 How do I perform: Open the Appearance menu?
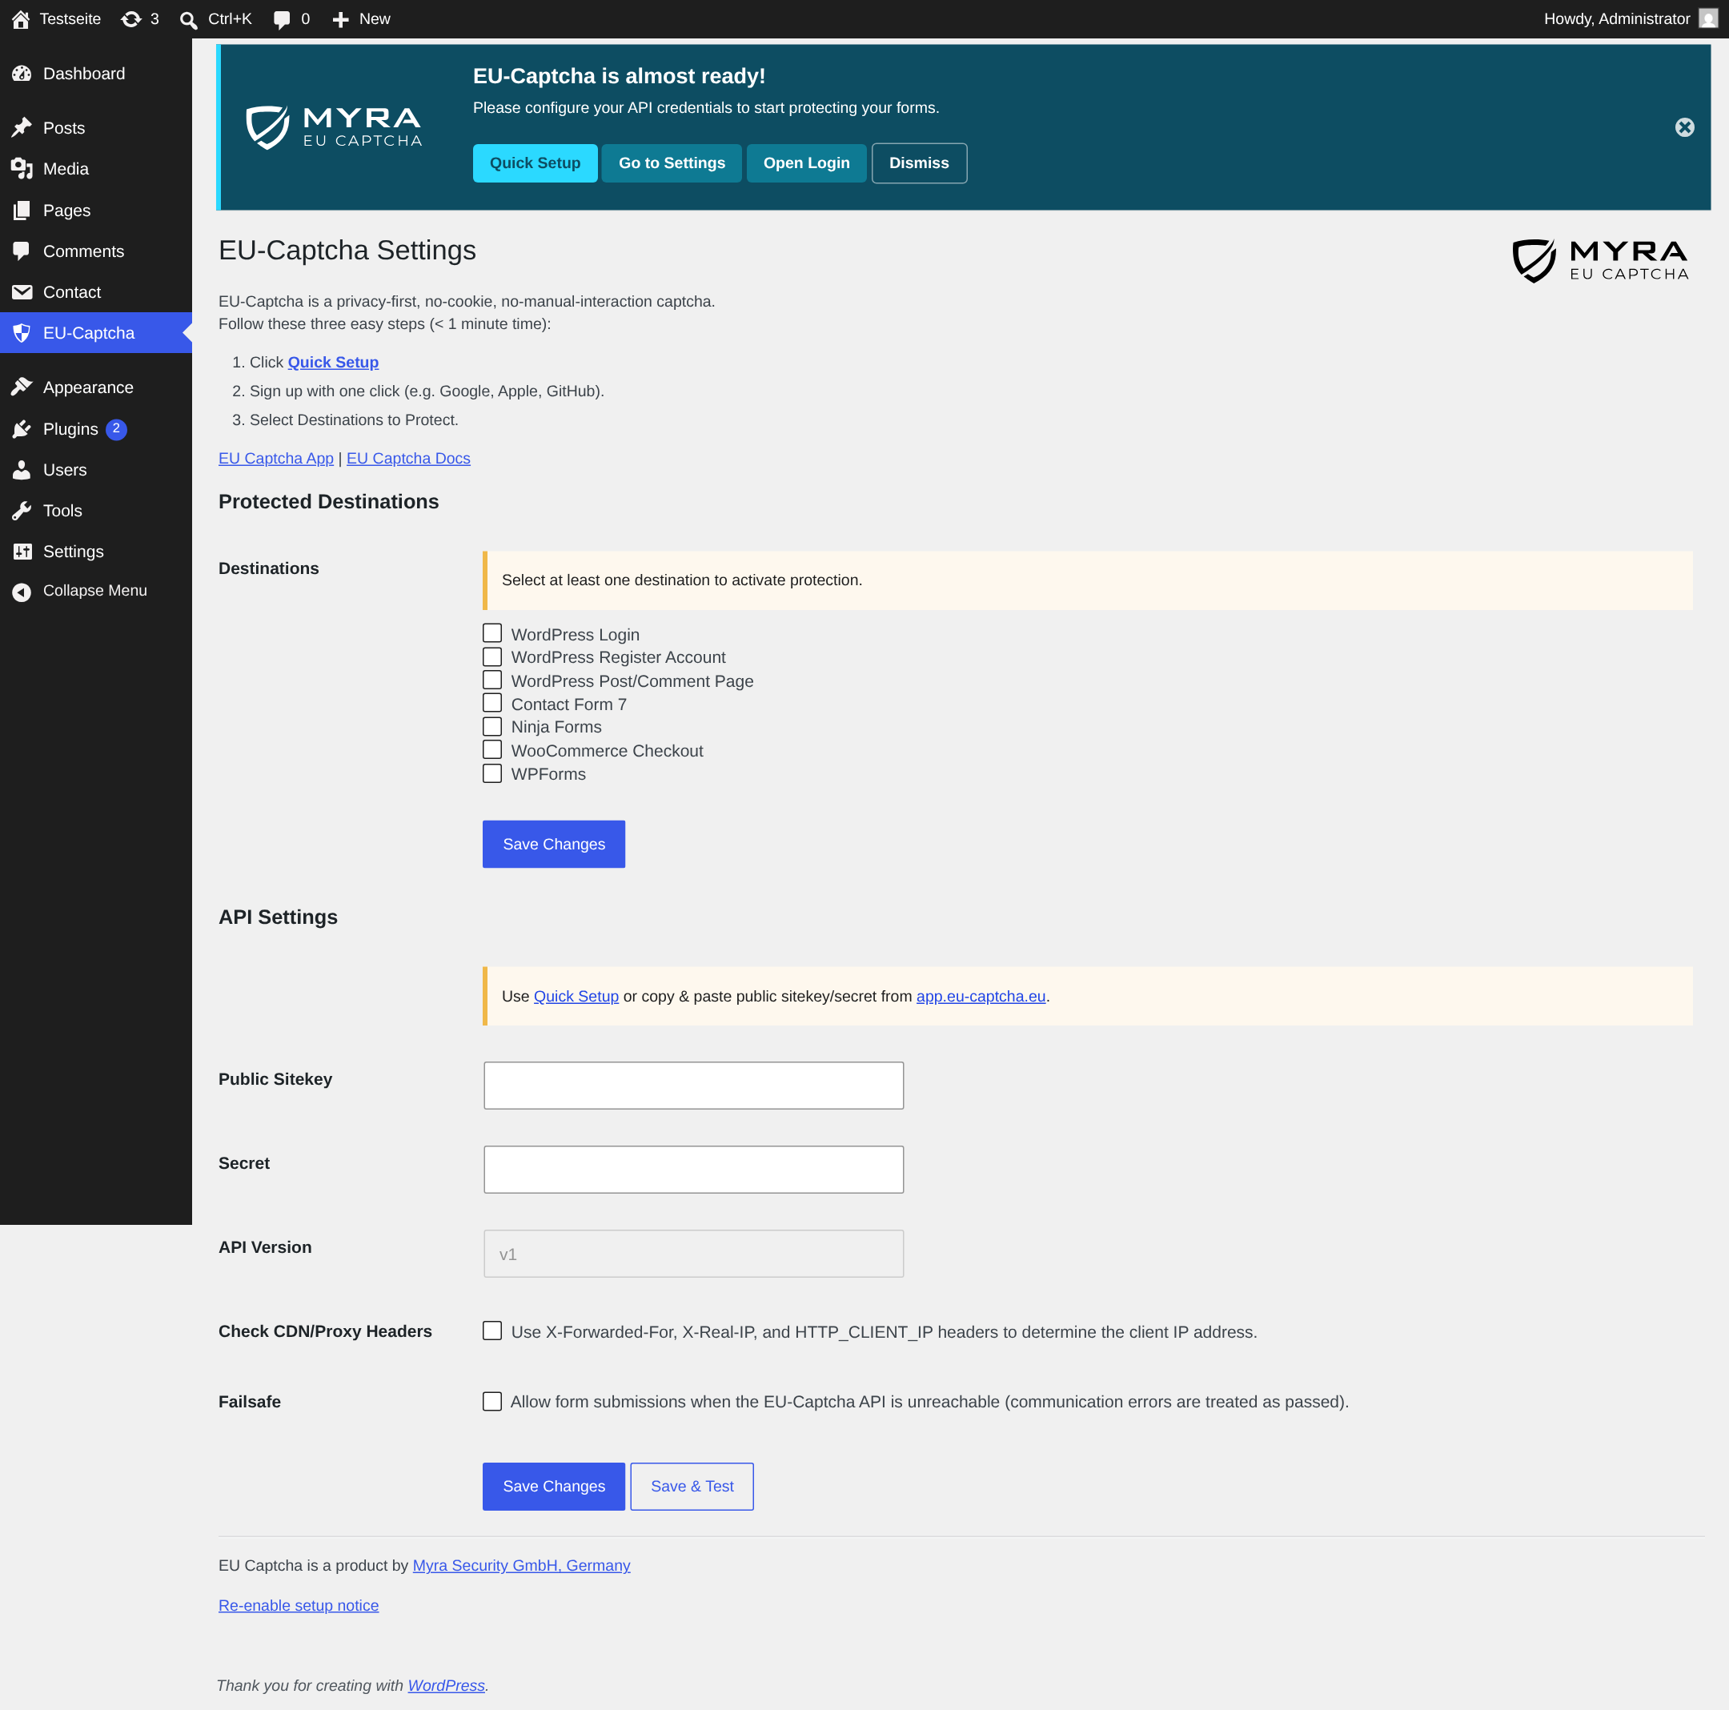click(x=96, y=387)
